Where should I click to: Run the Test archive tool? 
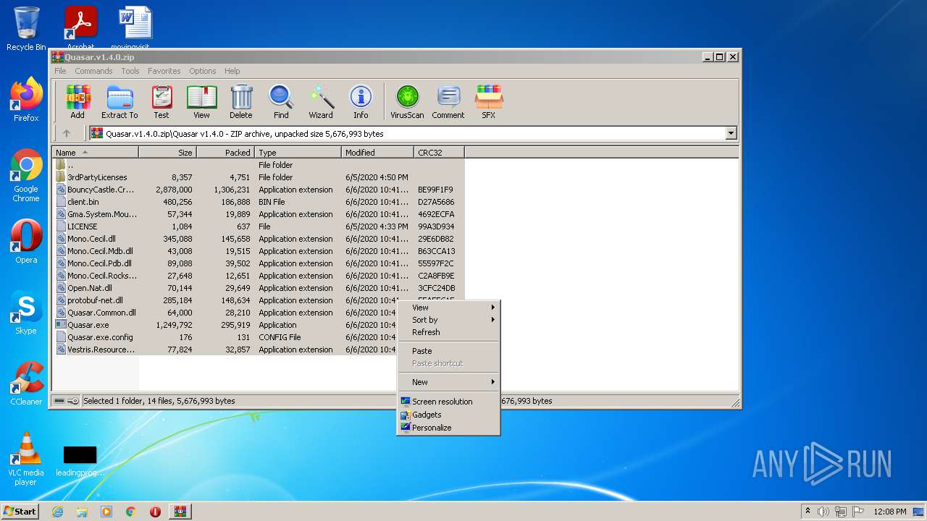click(162, 101)
